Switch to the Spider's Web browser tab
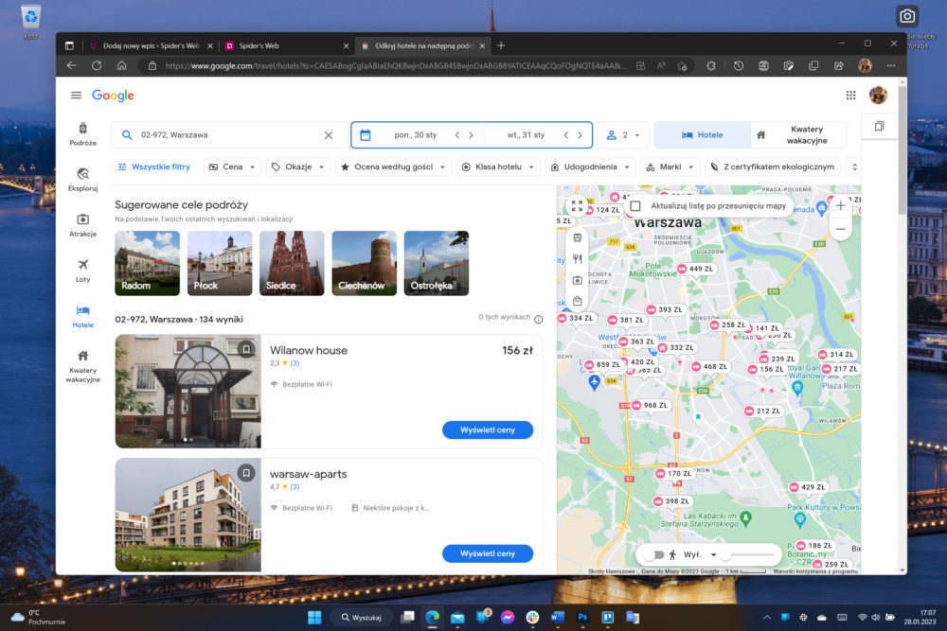The height and width of the screenshot is (631, 947). [286, 45]
